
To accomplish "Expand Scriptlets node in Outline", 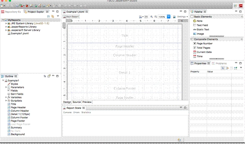I will click(6, 101).
